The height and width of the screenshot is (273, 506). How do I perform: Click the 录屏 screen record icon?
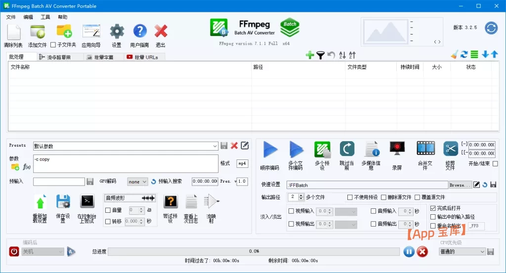397,149
